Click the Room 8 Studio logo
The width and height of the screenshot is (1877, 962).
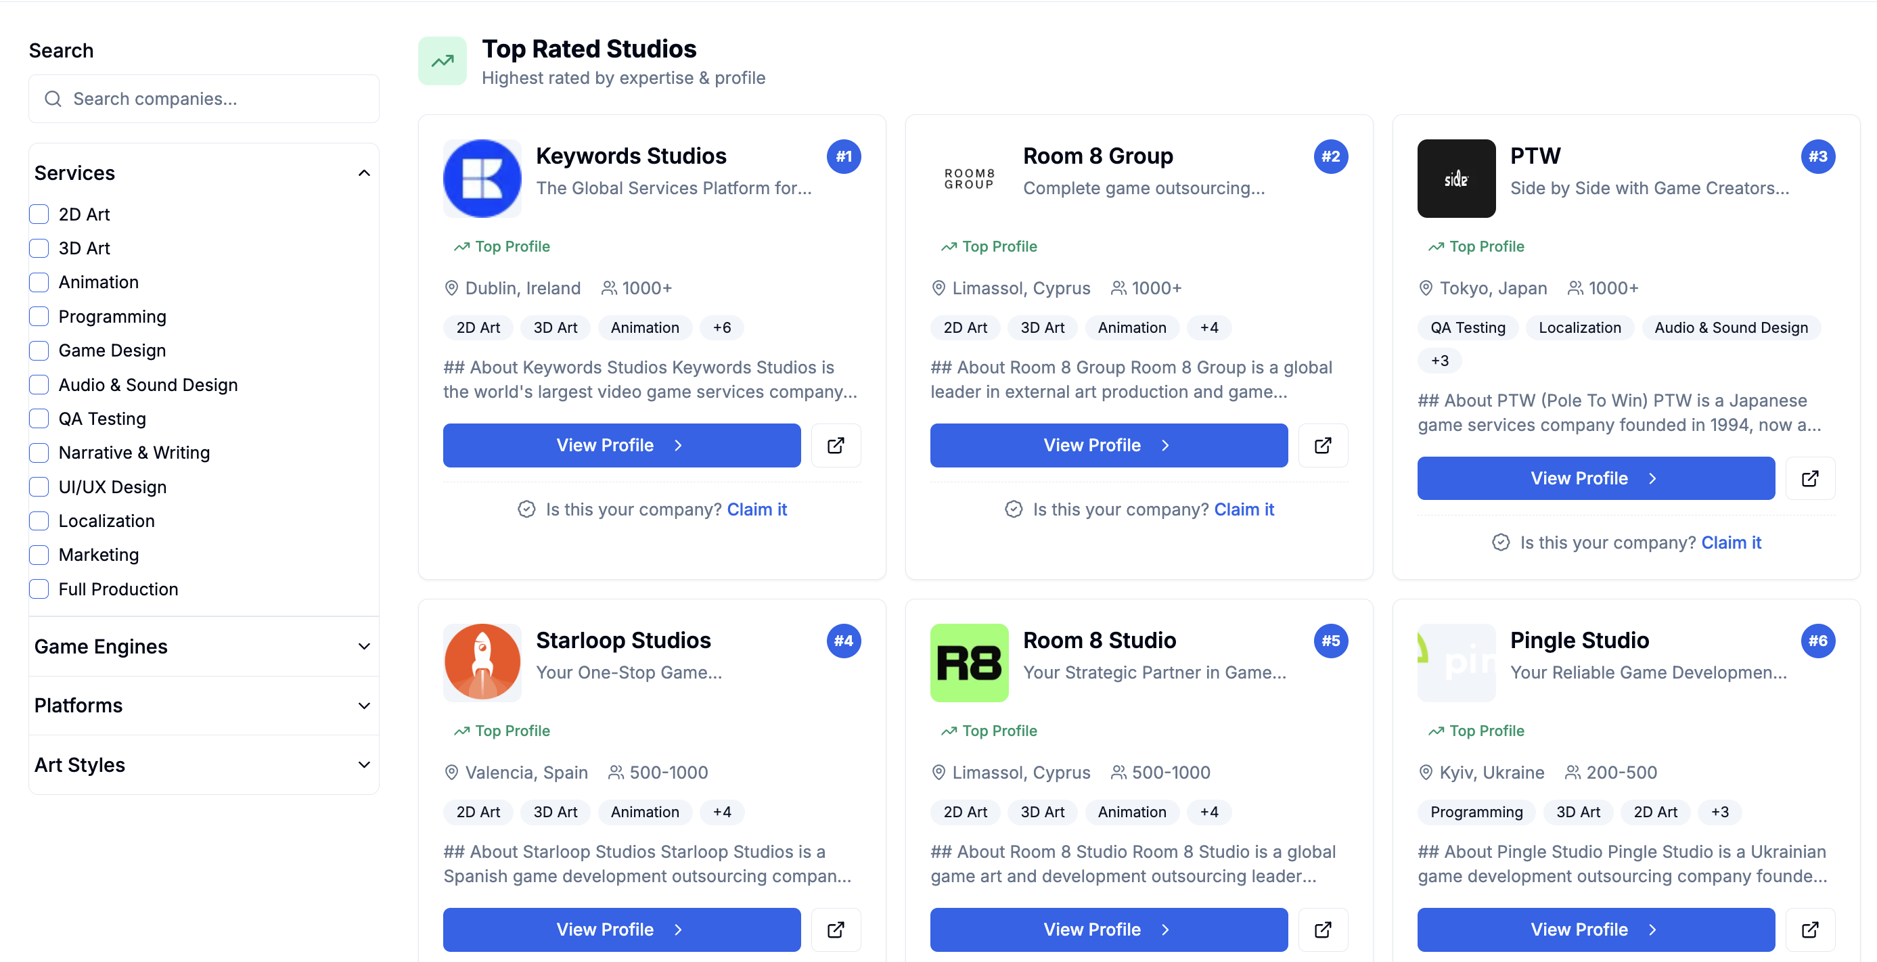[968, 663]
